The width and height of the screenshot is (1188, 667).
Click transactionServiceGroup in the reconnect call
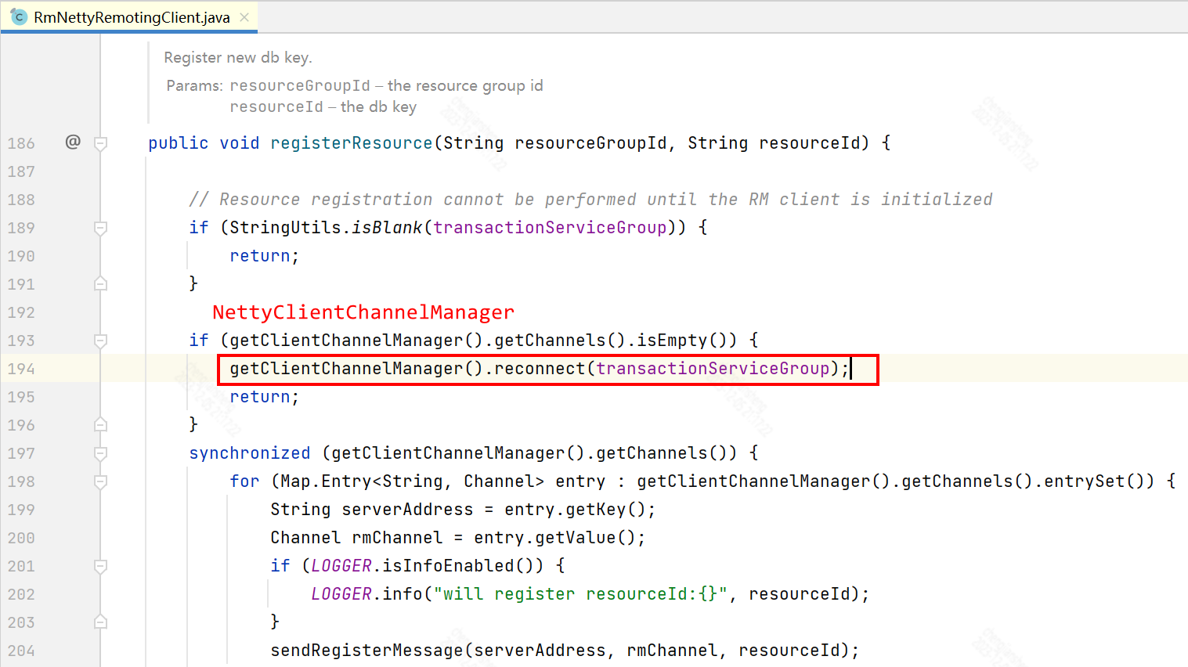713,369
